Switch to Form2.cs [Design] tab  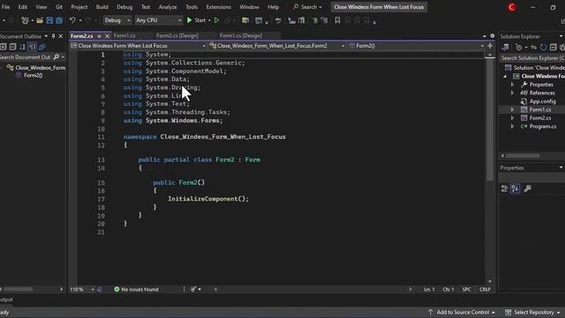point(177,35)
